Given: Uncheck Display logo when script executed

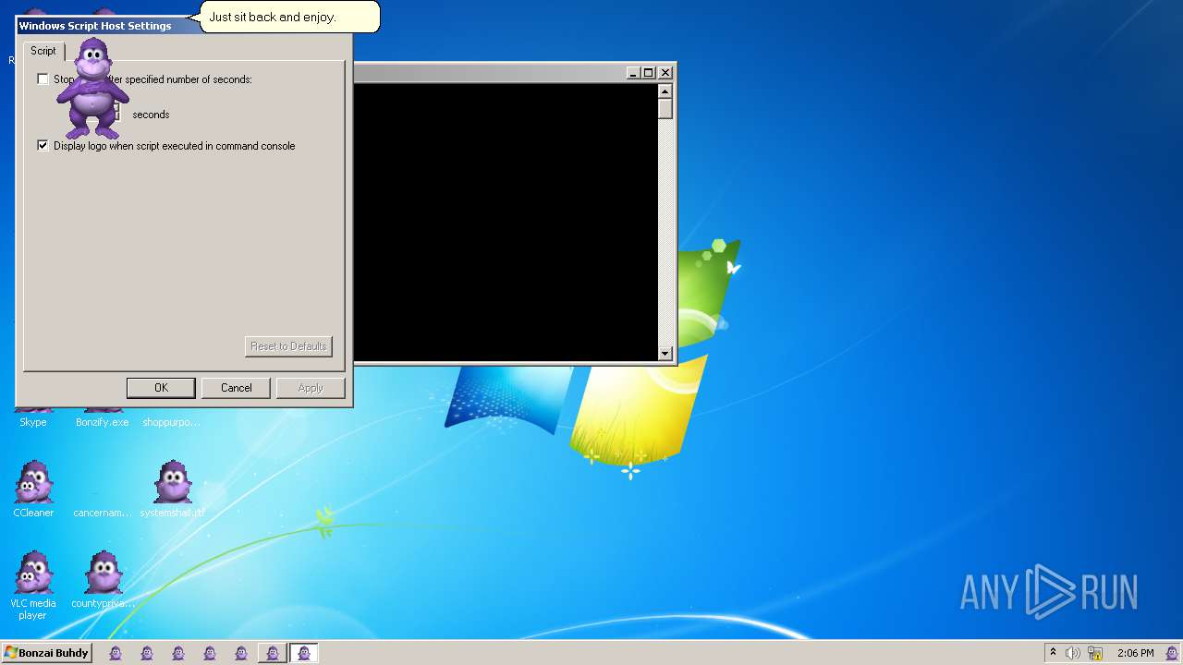Looking at the screenshot, I should (43, 146).
